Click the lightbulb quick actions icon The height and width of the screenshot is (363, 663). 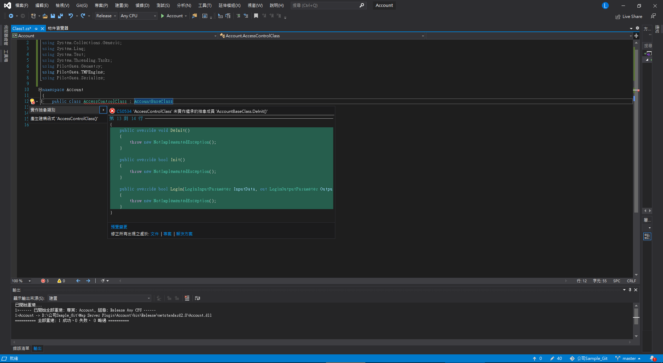coord(32,101)
